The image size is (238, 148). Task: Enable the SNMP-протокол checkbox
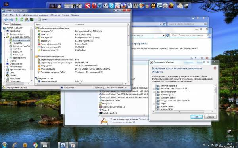point(157,92)
